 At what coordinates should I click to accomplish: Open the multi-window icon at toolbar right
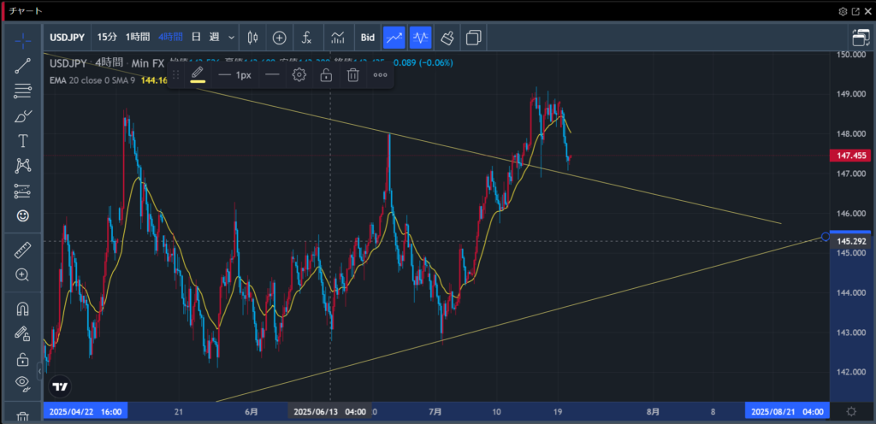(x=861, y=38)
